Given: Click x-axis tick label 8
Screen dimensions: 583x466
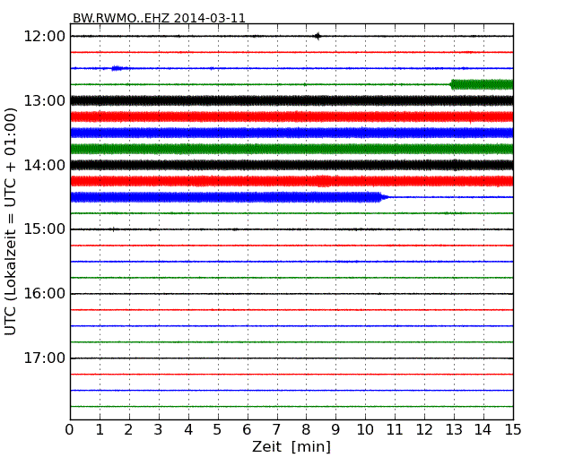Looking at the screenshot, I should [306, 430].
